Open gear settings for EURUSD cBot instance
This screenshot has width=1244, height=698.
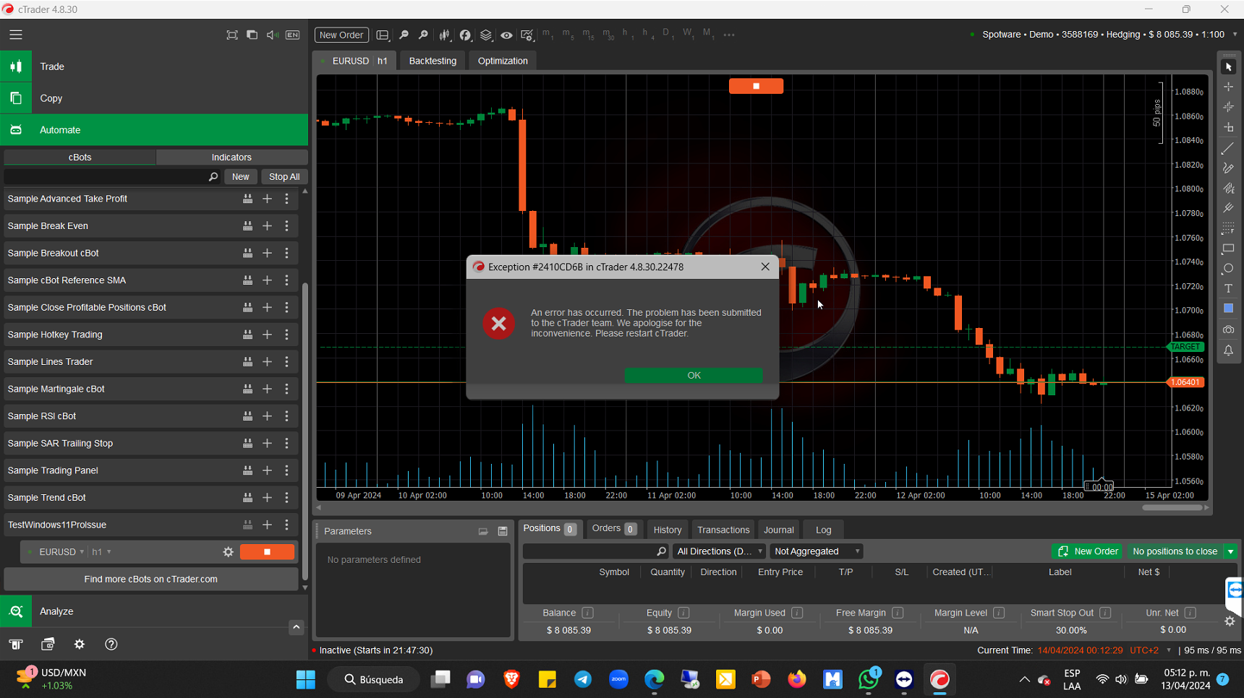tap(229, 552)
